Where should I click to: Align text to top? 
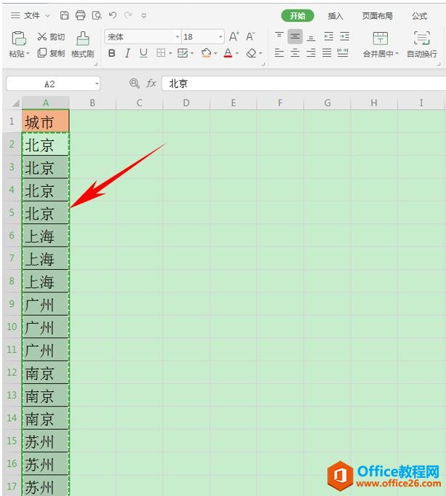(279, 36)
